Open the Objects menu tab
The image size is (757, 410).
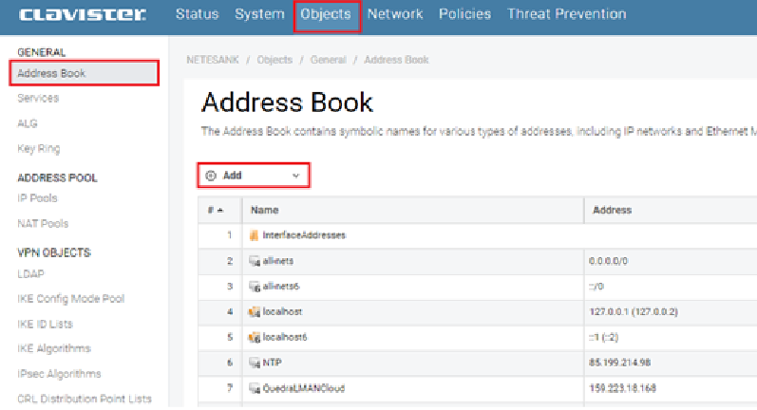point(326,14)
